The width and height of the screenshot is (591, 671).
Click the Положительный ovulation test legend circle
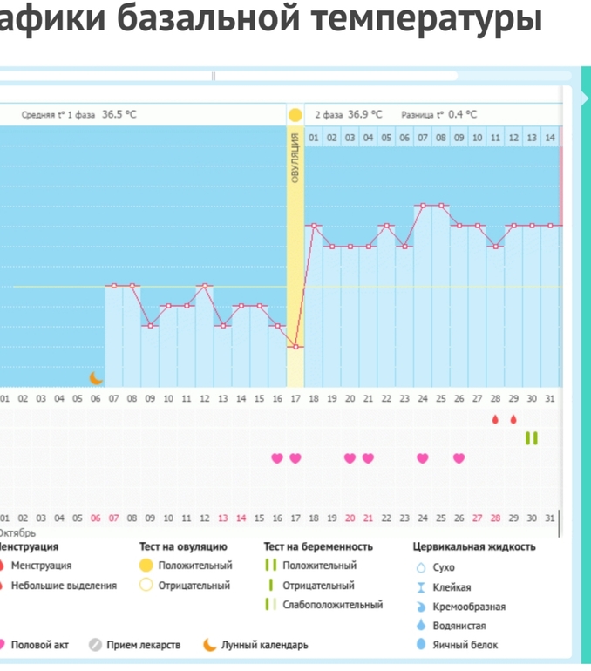pyautogui.click(x=146, y=566)
